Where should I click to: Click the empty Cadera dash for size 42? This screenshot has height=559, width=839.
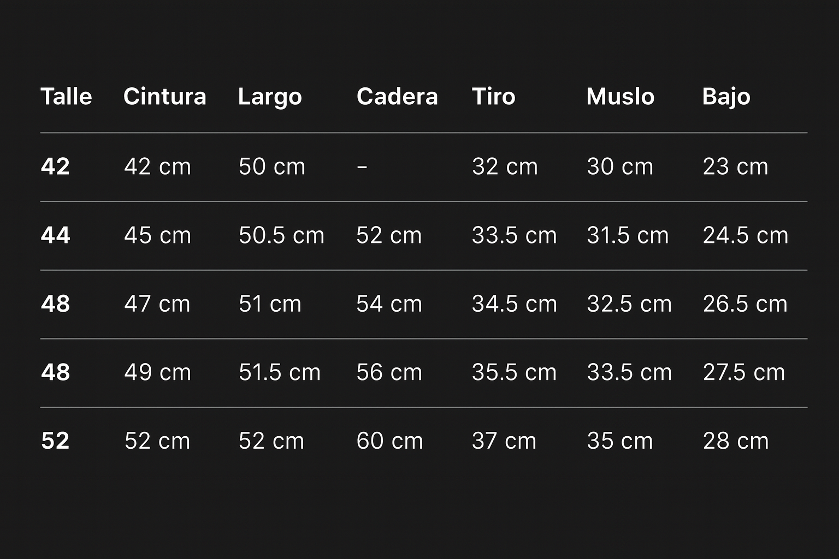click(362, 166)
